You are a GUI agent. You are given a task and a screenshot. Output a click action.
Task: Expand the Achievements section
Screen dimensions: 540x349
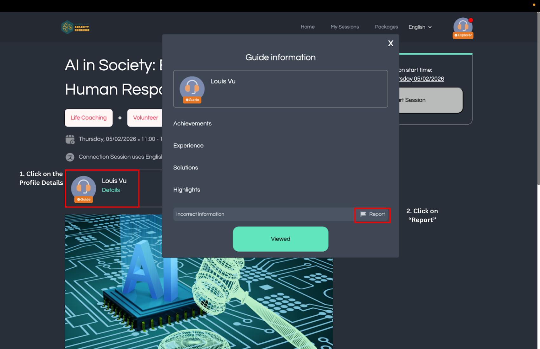(192, 124)
